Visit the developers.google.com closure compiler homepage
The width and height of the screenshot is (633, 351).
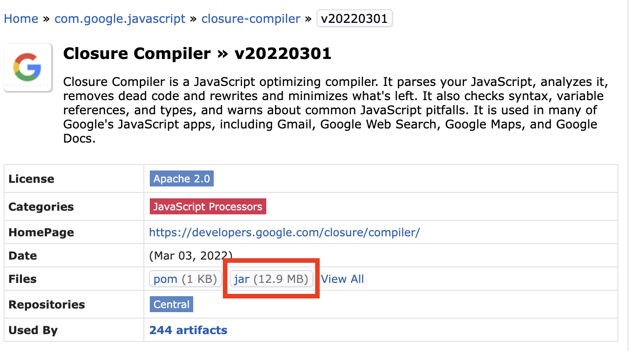[284, 232]
